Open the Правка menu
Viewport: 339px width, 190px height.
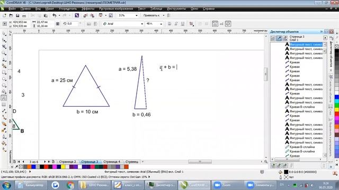[x=25, y=9]
